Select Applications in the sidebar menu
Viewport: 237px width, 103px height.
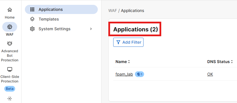(61, 9)
